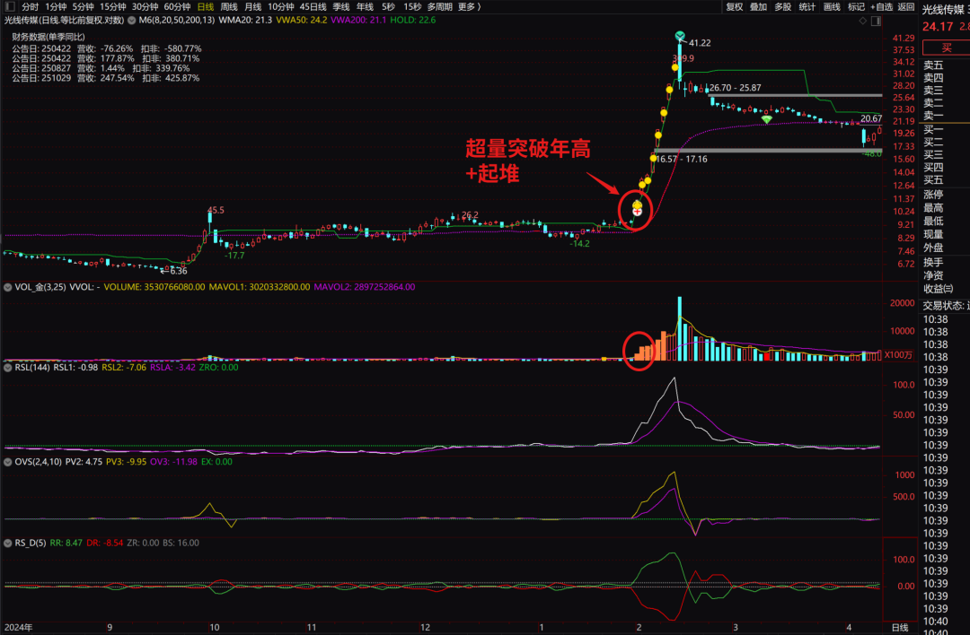The image size is (970, 635).
Task: Select the 30分钟 period
Action: (x=145, y=7)
